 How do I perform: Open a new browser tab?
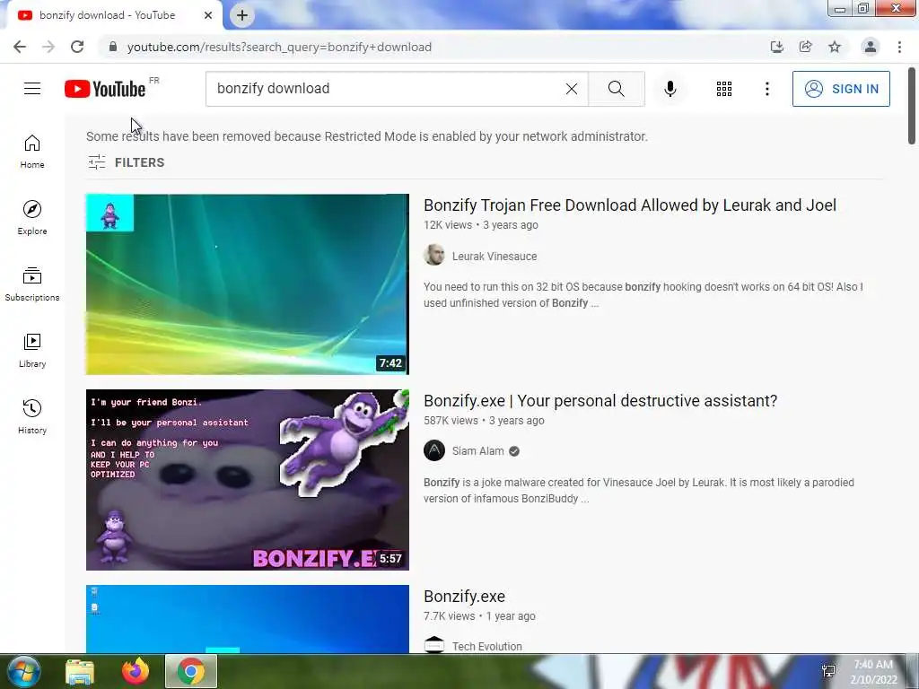pos(242,15)
